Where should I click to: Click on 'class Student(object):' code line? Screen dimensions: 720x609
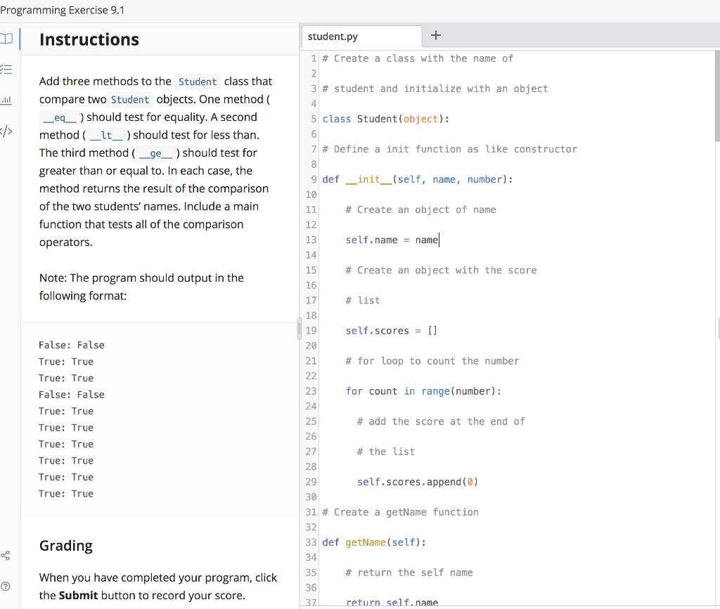point(385,119)
